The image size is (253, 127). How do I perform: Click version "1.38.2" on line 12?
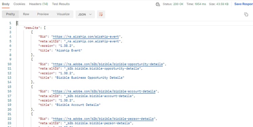[66, 73]
